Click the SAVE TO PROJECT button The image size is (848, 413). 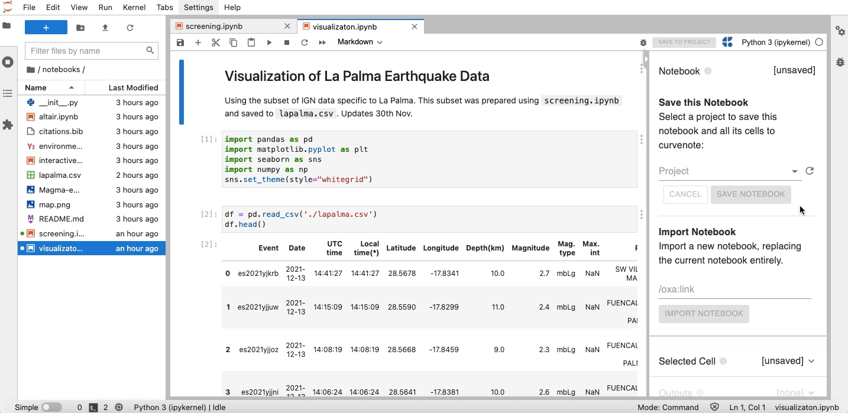[x=684, y=42]
